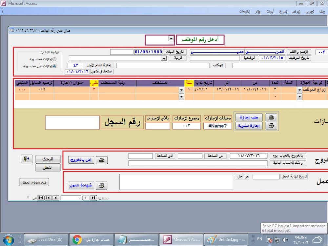Click the form window icon in title bar

tap(11, 30)
